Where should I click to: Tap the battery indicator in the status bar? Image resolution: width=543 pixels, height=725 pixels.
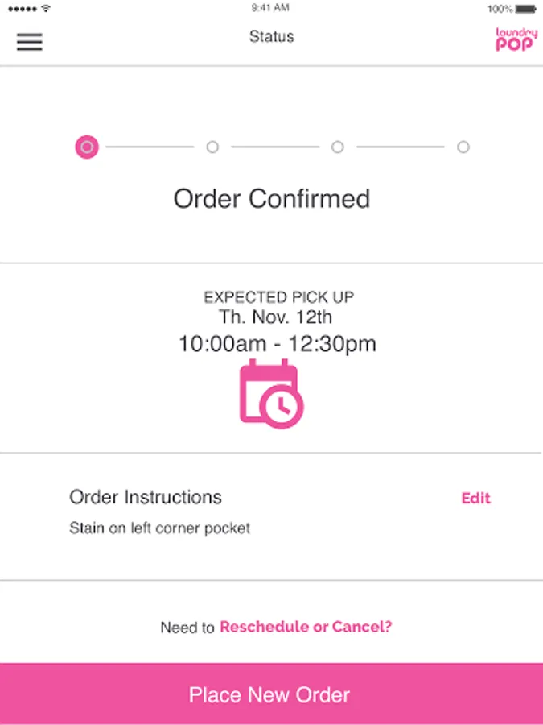point(524,9)
